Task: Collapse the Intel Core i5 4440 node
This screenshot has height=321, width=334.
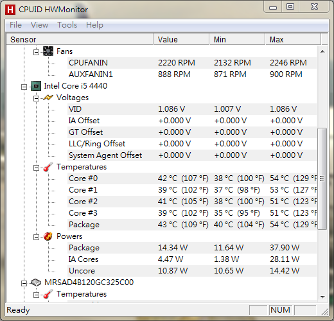Action: click(x=24, y=87)
